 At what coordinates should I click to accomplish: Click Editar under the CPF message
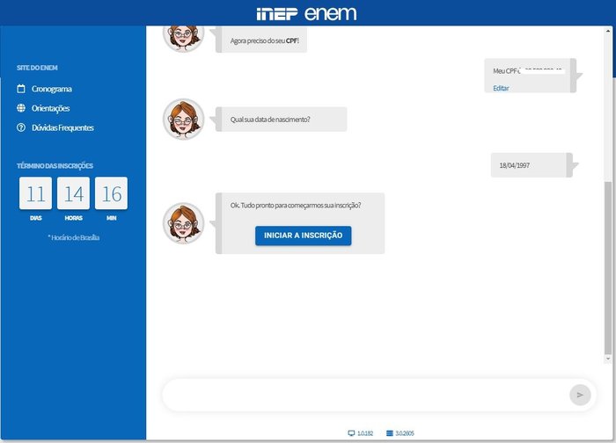point(501,88)
